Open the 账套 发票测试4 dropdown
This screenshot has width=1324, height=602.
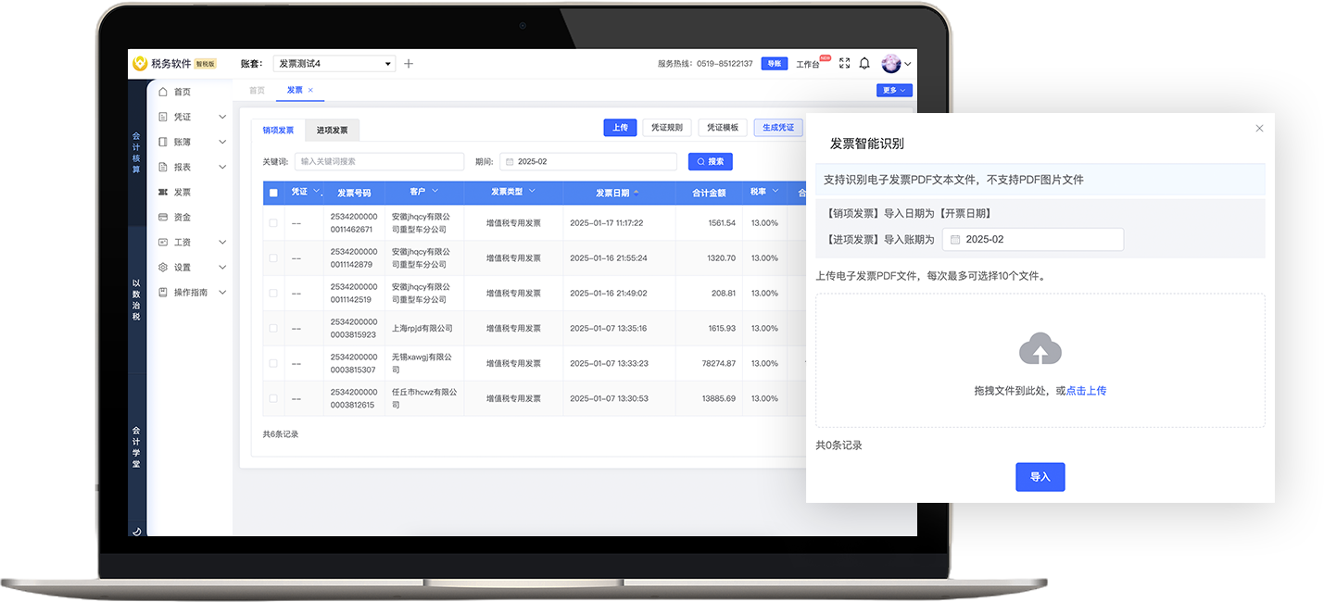[x=335, y=64]
